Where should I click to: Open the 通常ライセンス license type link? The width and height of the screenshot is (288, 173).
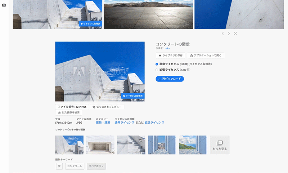(x=124, y=123)
